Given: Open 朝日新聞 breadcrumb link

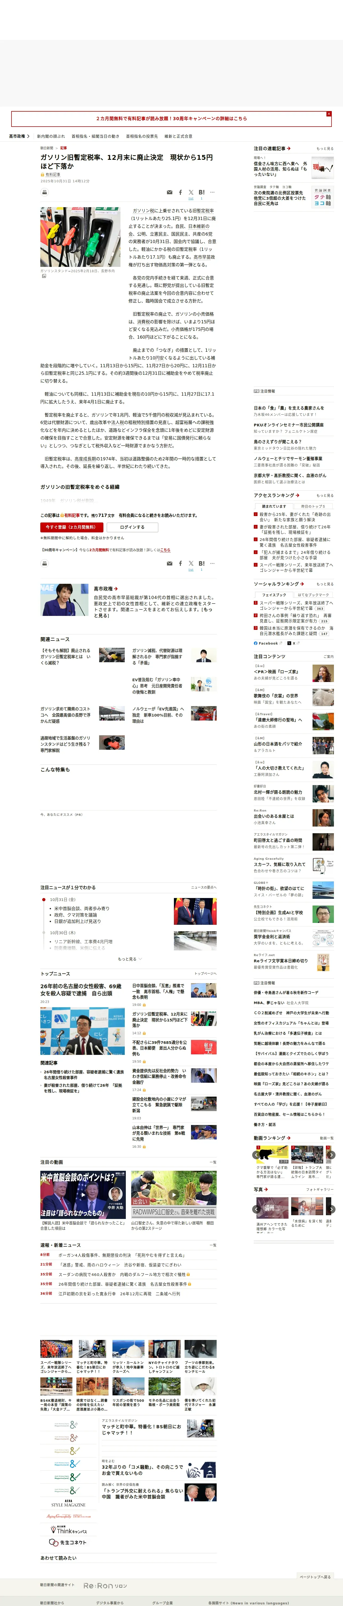Looking at the screenshot, I should coord(47,148).
